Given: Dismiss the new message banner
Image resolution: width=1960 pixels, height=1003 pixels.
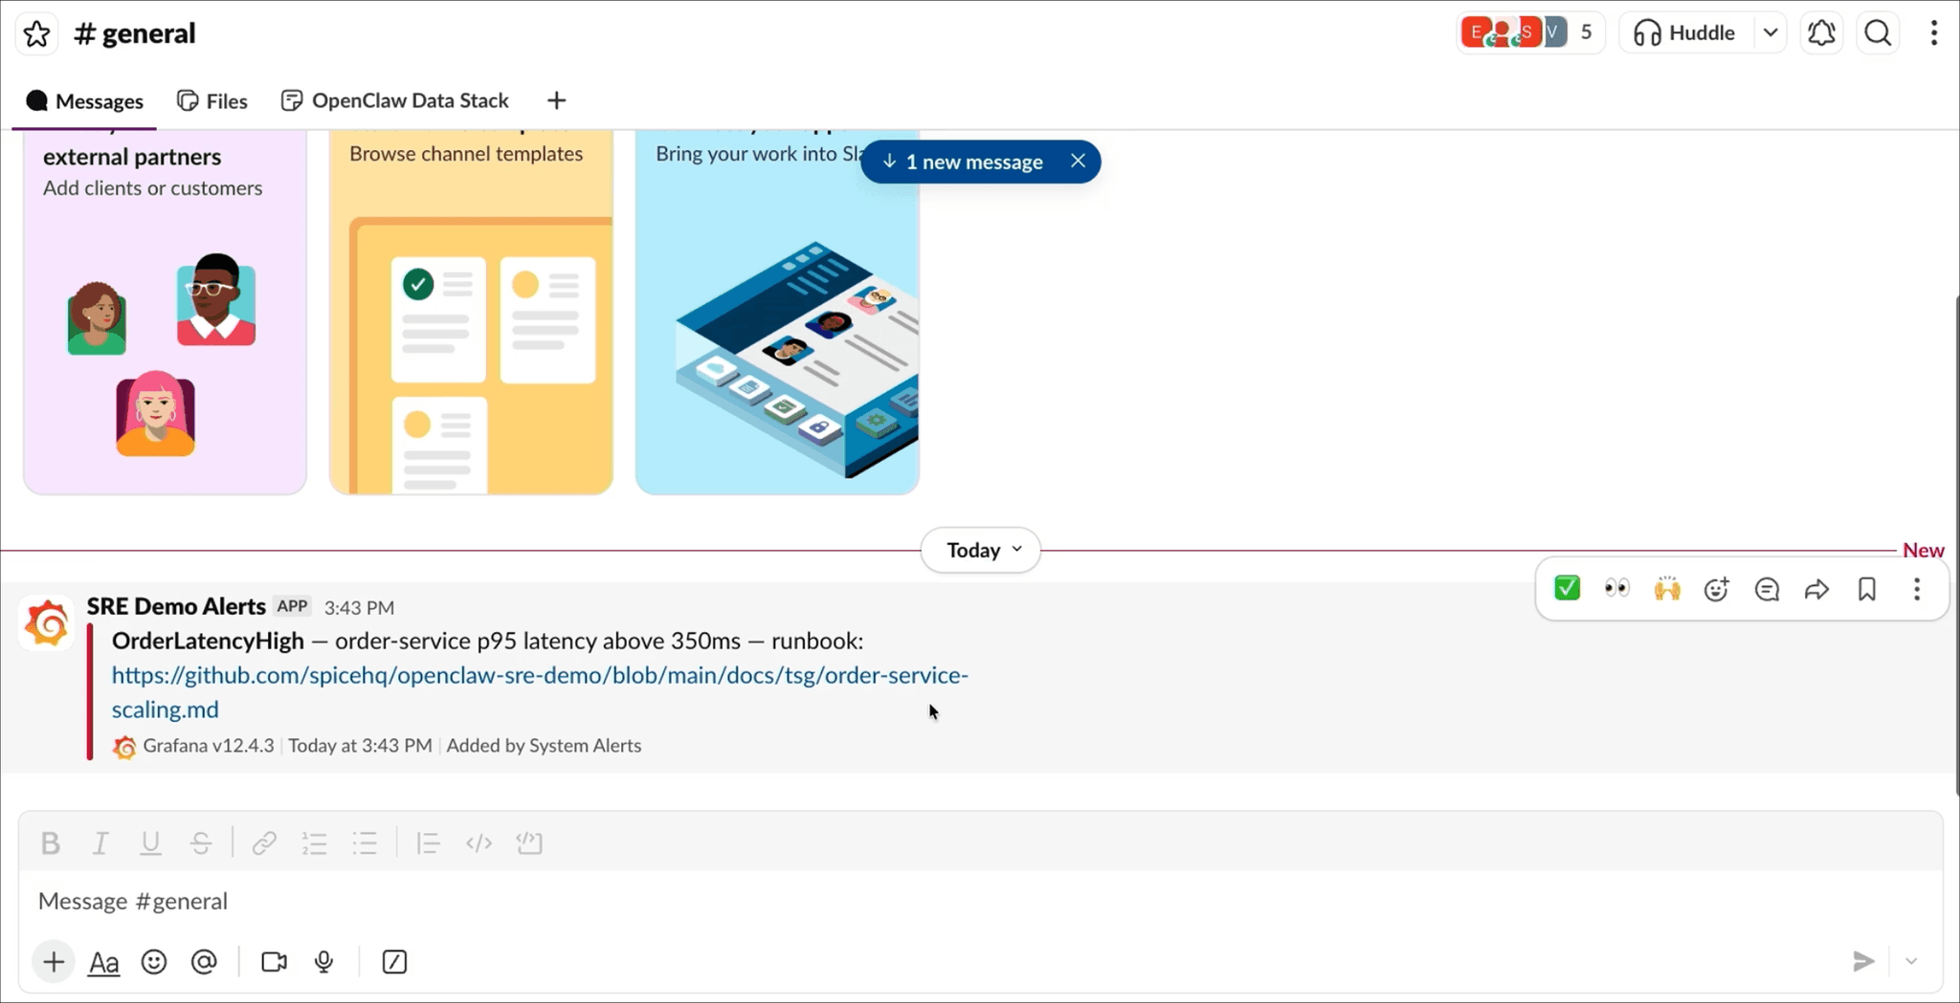Looking at the screenshot, I should click(1078, 161).
